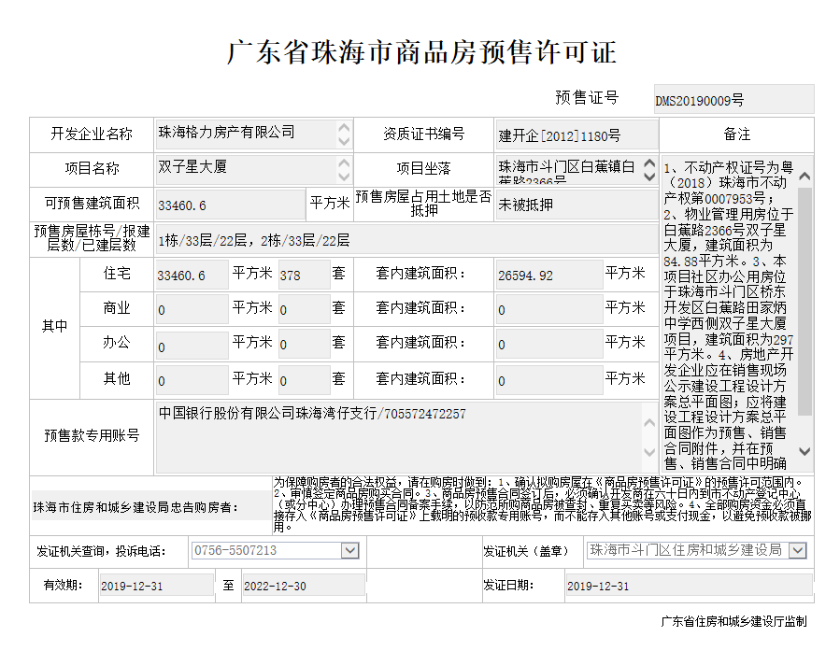Click the 备注 header
The height and width of the screenshot is (651, 840).
736,134
